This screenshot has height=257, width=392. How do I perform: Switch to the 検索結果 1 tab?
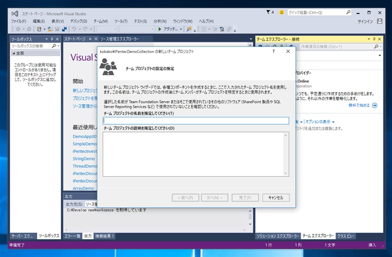click(x=105, y=236)
